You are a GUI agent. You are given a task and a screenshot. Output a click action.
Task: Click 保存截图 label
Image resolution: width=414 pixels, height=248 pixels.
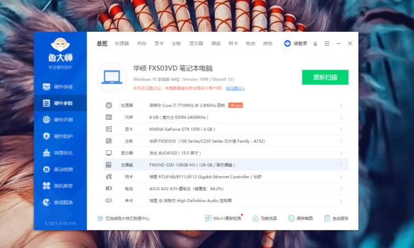[x=305, y=218]
